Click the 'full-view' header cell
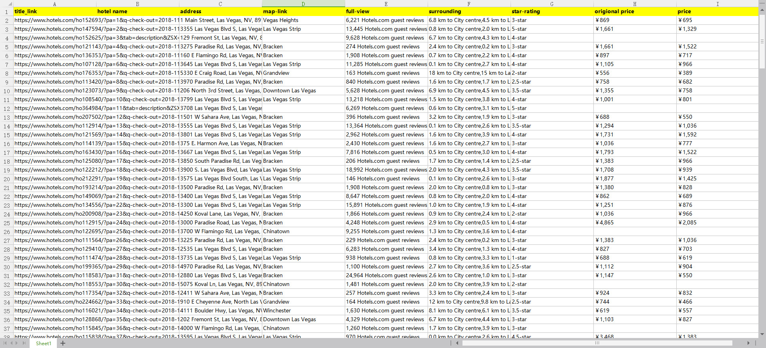The height and width of the screenshot is (348, 766). point(386,12)
